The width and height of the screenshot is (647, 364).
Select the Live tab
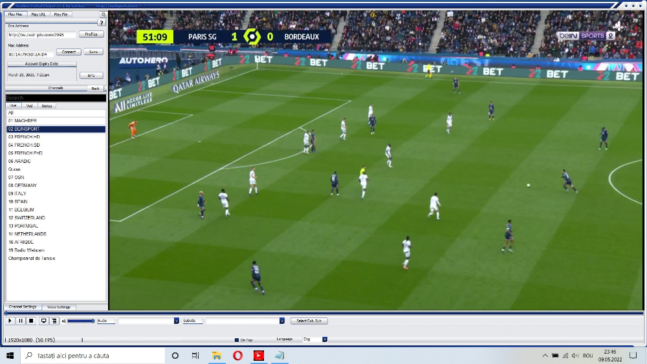click(x=13, y=105)
